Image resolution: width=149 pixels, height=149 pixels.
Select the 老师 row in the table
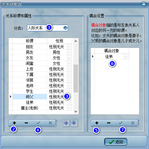coord(40,86)
